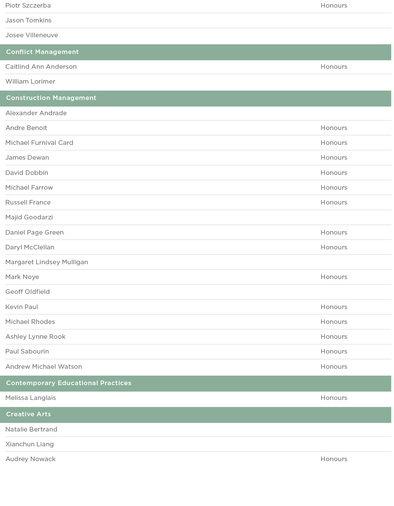Select the Josee Villeneuve entry

pyautogui.click(x=32, y=35)
